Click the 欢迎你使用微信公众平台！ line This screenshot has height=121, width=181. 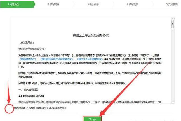[32, 49]
